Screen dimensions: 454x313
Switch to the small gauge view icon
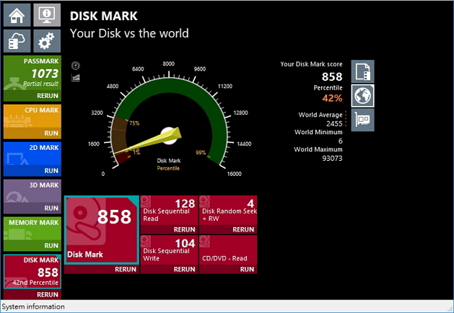click(x=76, y=66)
